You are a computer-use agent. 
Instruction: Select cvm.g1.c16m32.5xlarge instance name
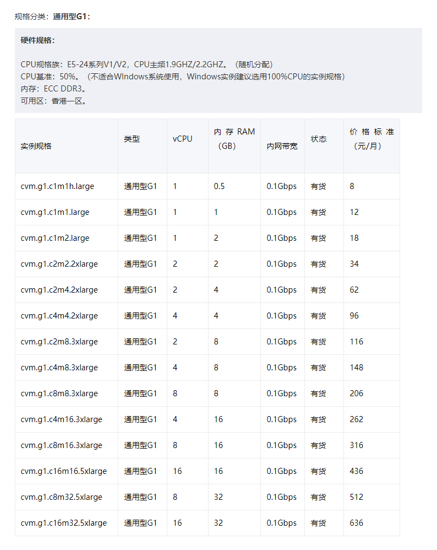pos(64,524)
